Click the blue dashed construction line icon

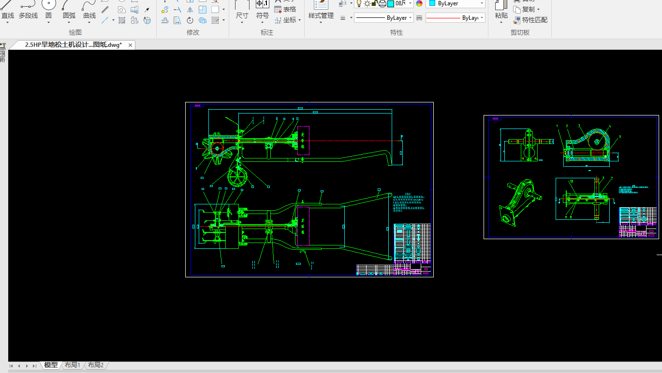coord(105,20)
